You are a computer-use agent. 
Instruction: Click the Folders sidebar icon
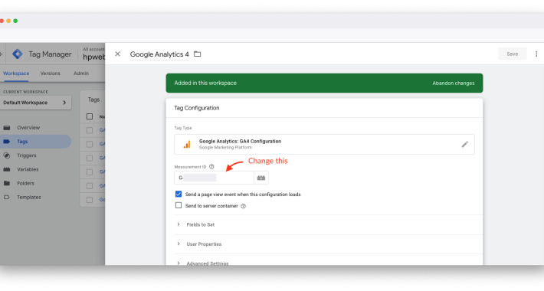tap(7, 183)
